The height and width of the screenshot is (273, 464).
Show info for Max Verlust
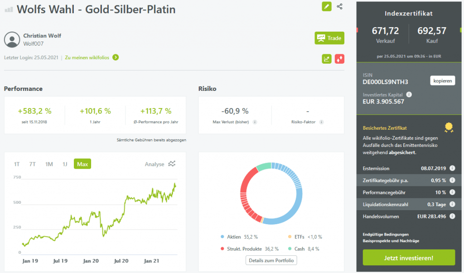255,122
